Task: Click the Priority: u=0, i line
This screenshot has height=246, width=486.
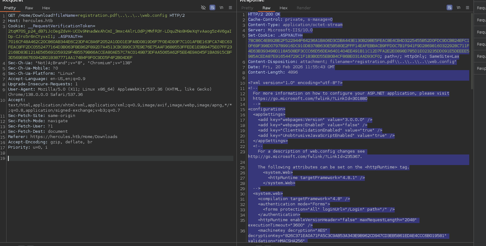Action: [x=28, y=147]
